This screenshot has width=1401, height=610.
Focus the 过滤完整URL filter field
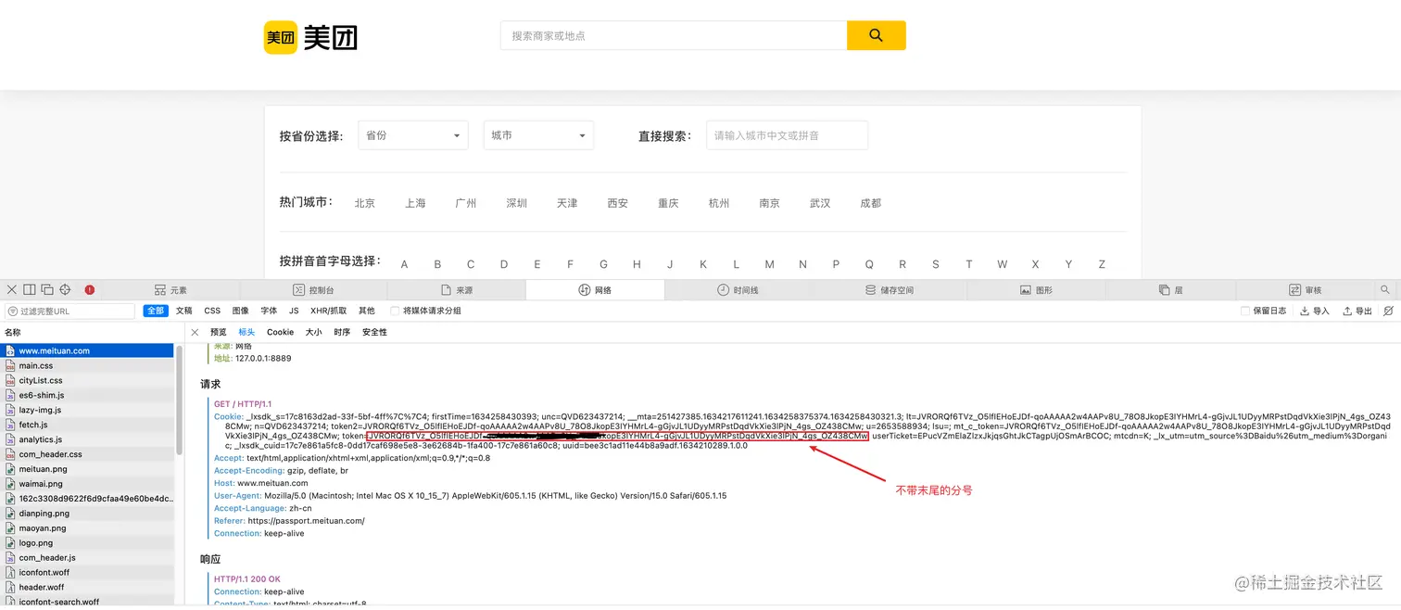[x=70, y=311]
